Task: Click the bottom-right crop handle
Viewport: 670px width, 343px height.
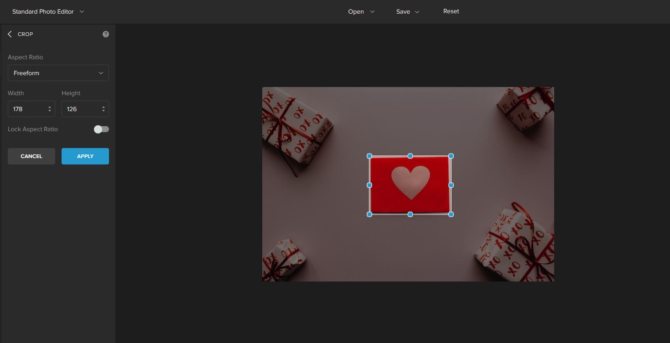Action: point(451,214)
